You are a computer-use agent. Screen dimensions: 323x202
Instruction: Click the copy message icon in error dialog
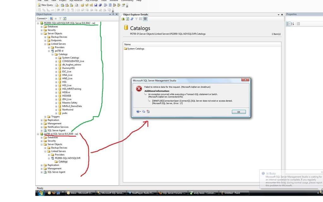click(143, 111)
